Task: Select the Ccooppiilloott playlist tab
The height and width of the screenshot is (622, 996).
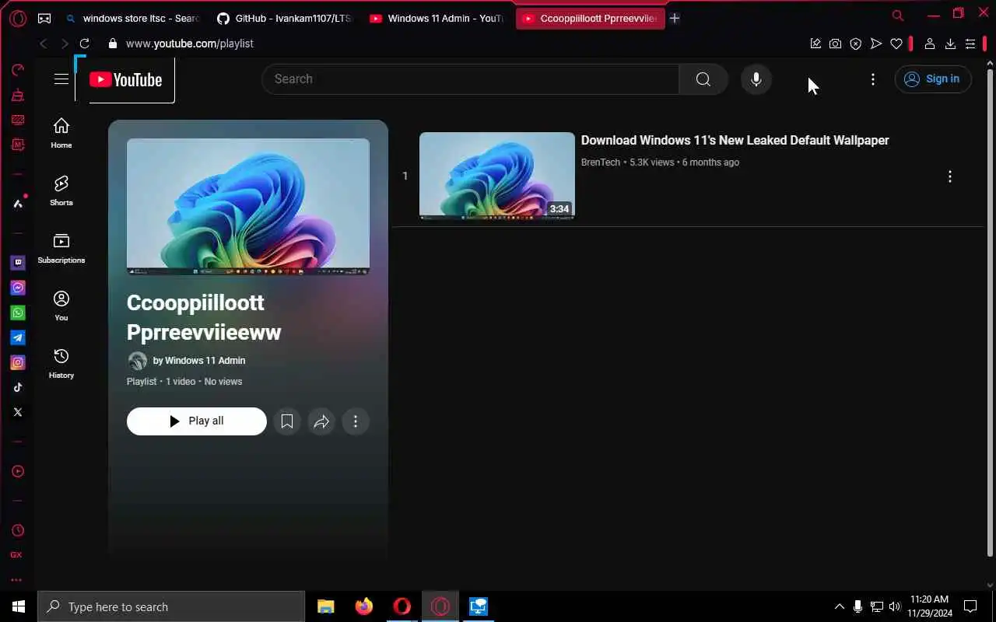Action: click(x=590, y=18)
